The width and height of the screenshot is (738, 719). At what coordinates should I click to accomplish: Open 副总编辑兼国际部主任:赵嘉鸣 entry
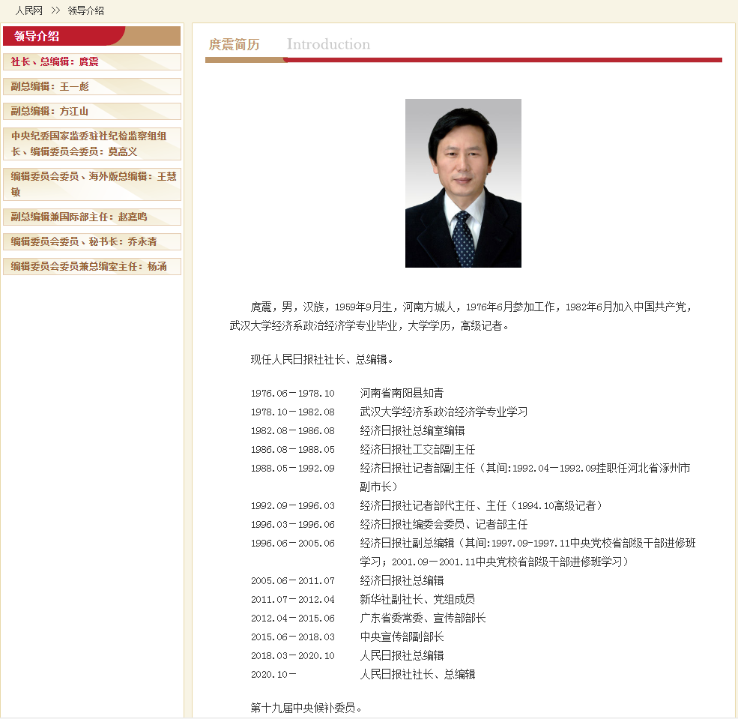[x=91, y=217]
